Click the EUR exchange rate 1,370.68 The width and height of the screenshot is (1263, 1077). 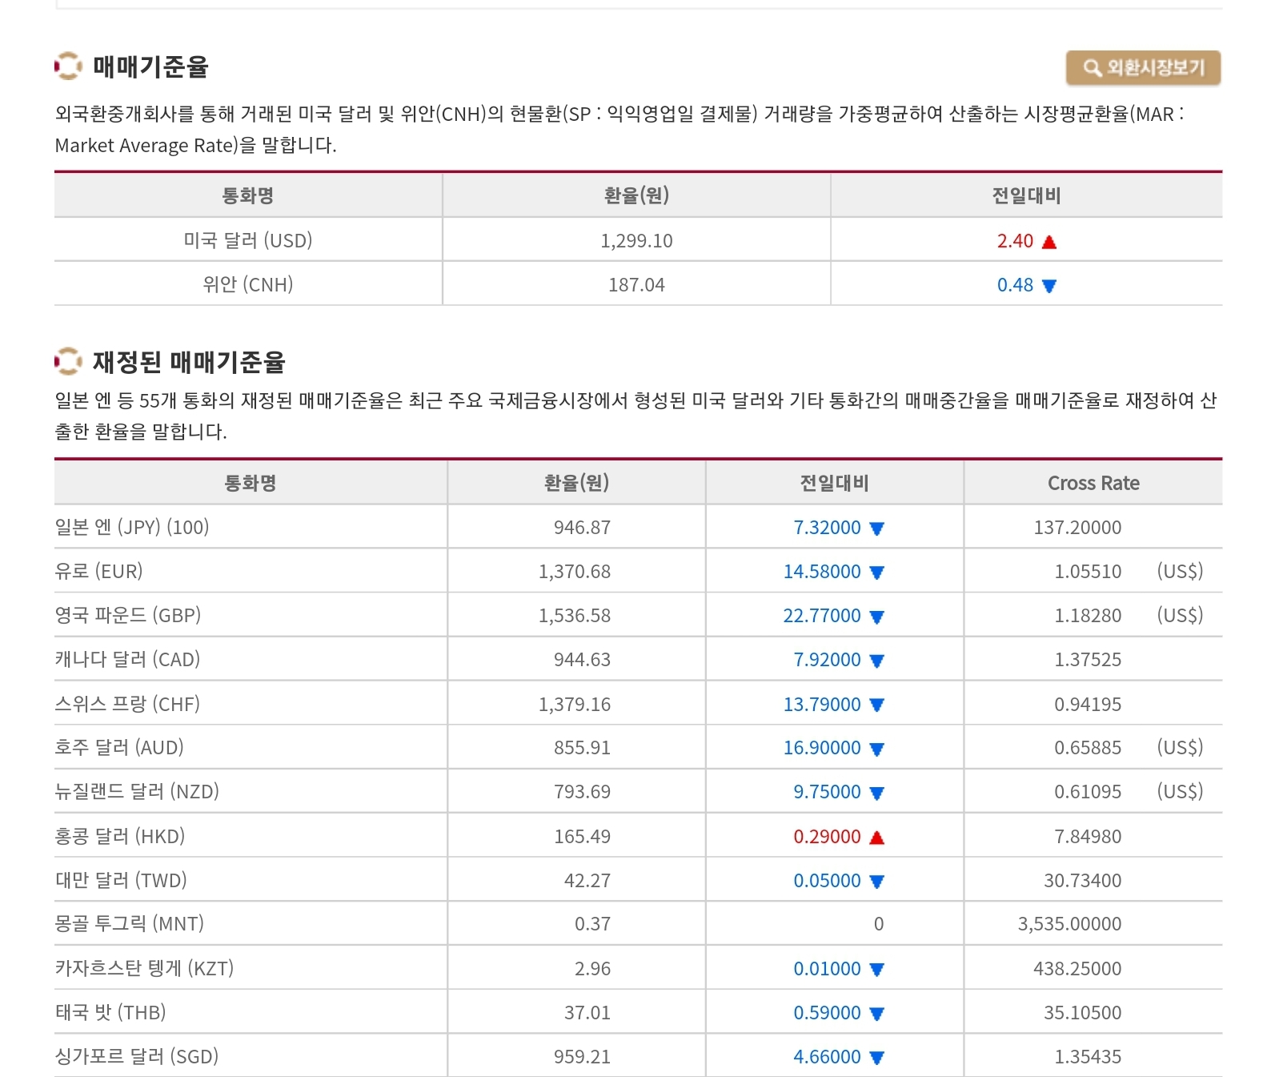[574, 572]
